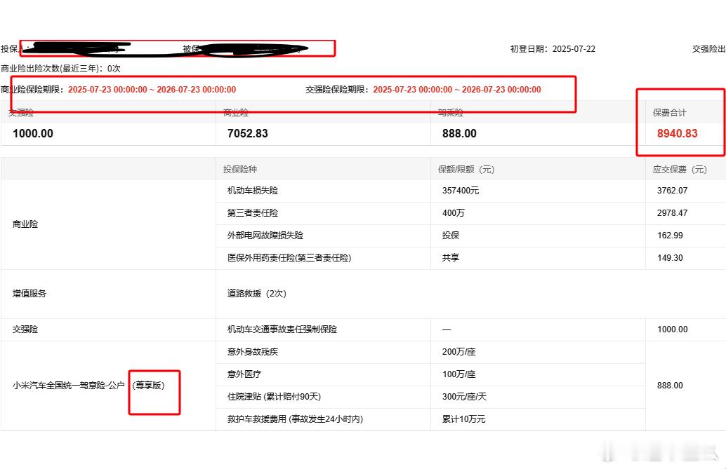Select the 商业险保险期限 date range
Screen dimensions: 726x469
pyautogui.click(x=152, y=90)
